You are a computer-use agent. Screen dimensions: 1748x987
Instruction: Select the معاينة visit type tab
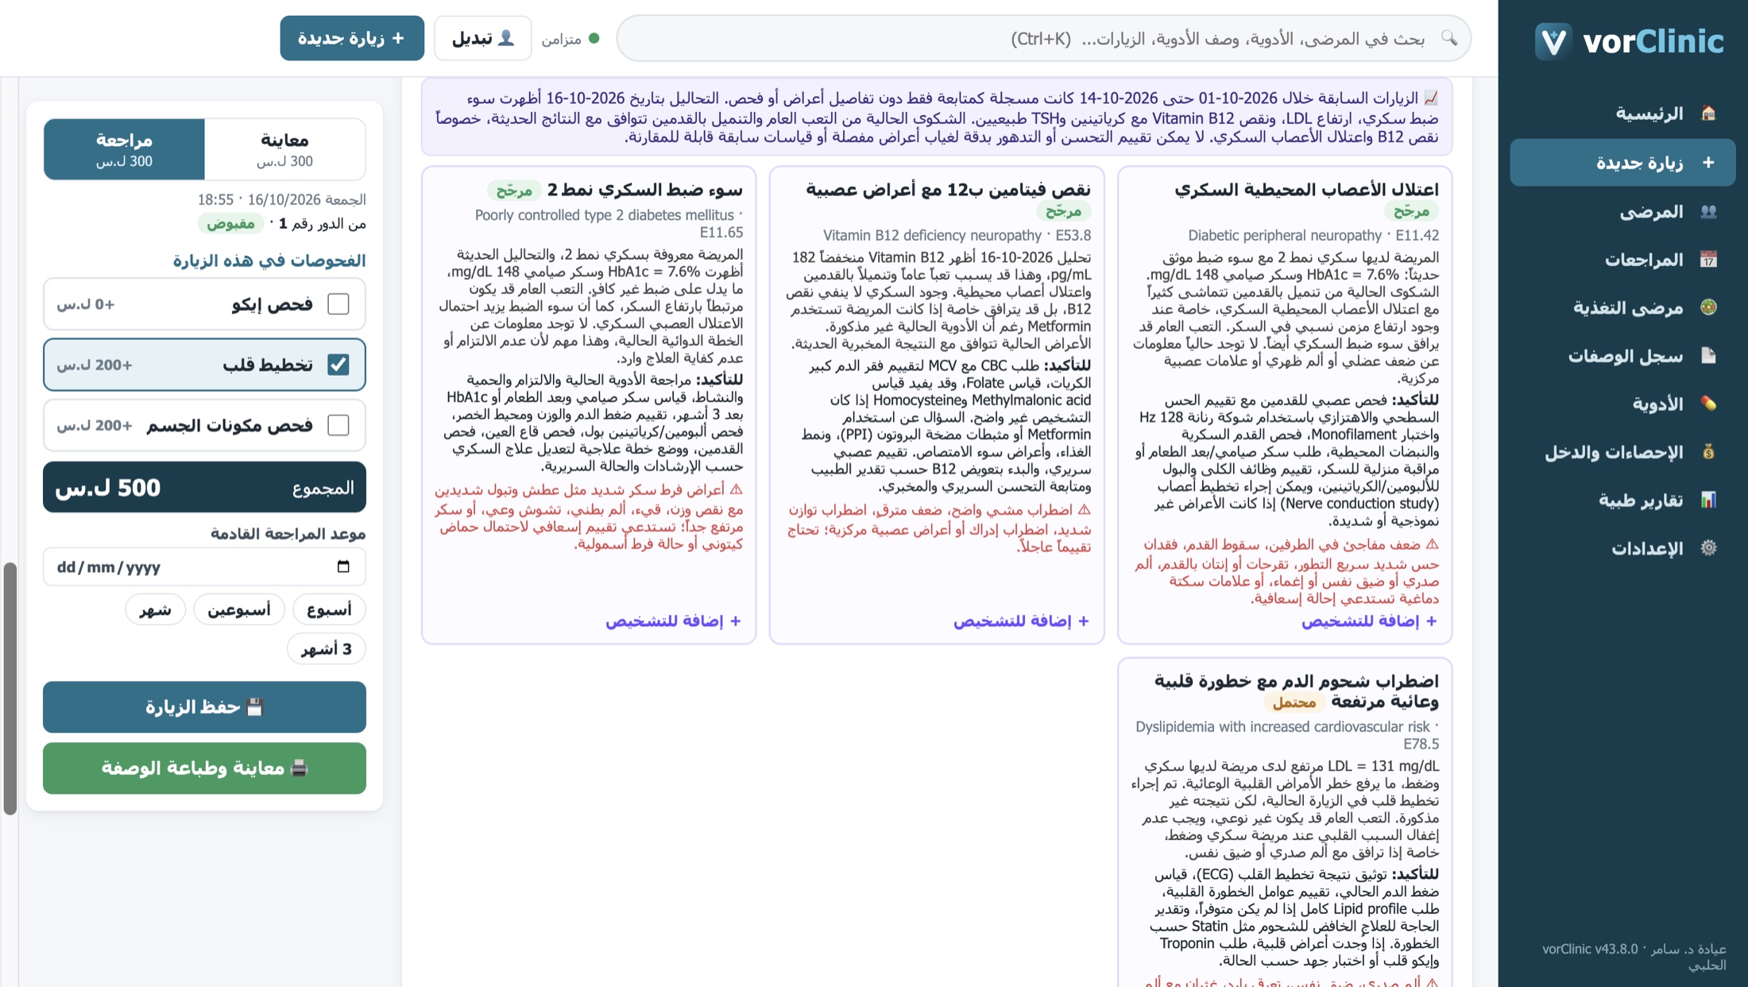pyautogui.click(x=285, y=149)
